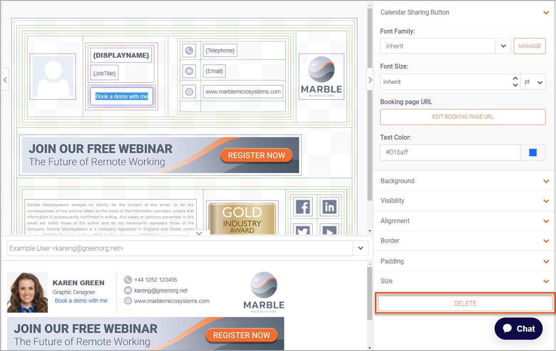Viewport: 556px width, 351px height.
Task: Collapse the left panel arrow
Action: (5, 80)
